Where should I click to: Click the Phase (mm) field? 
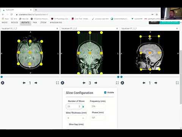click(x=97, y=118)
